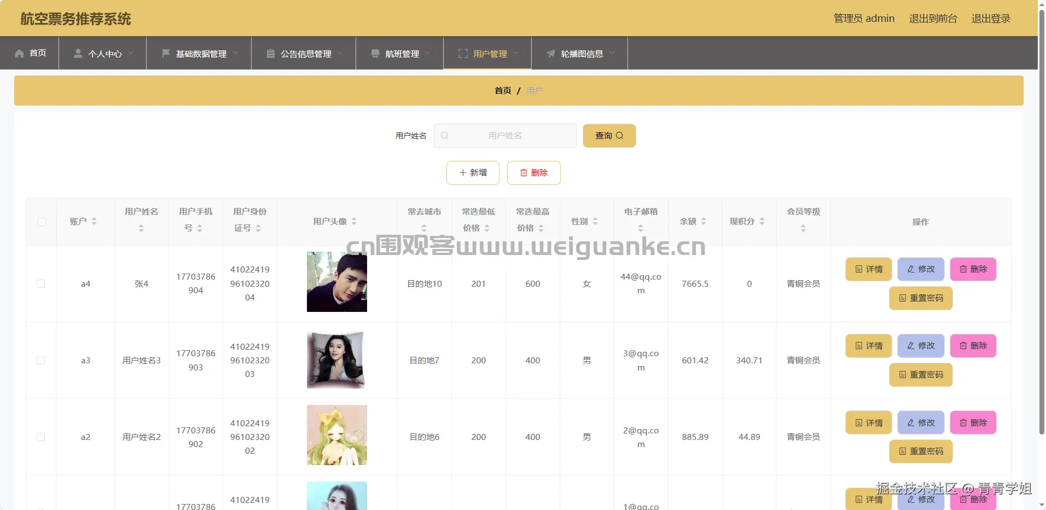Open 详情 for user a3

pyautogui.click(x=869, y=346)
